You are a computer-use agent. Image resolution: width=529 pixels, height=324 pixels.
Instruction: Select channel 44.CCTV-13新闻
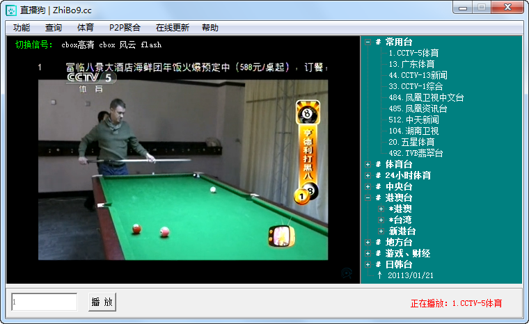418,76
